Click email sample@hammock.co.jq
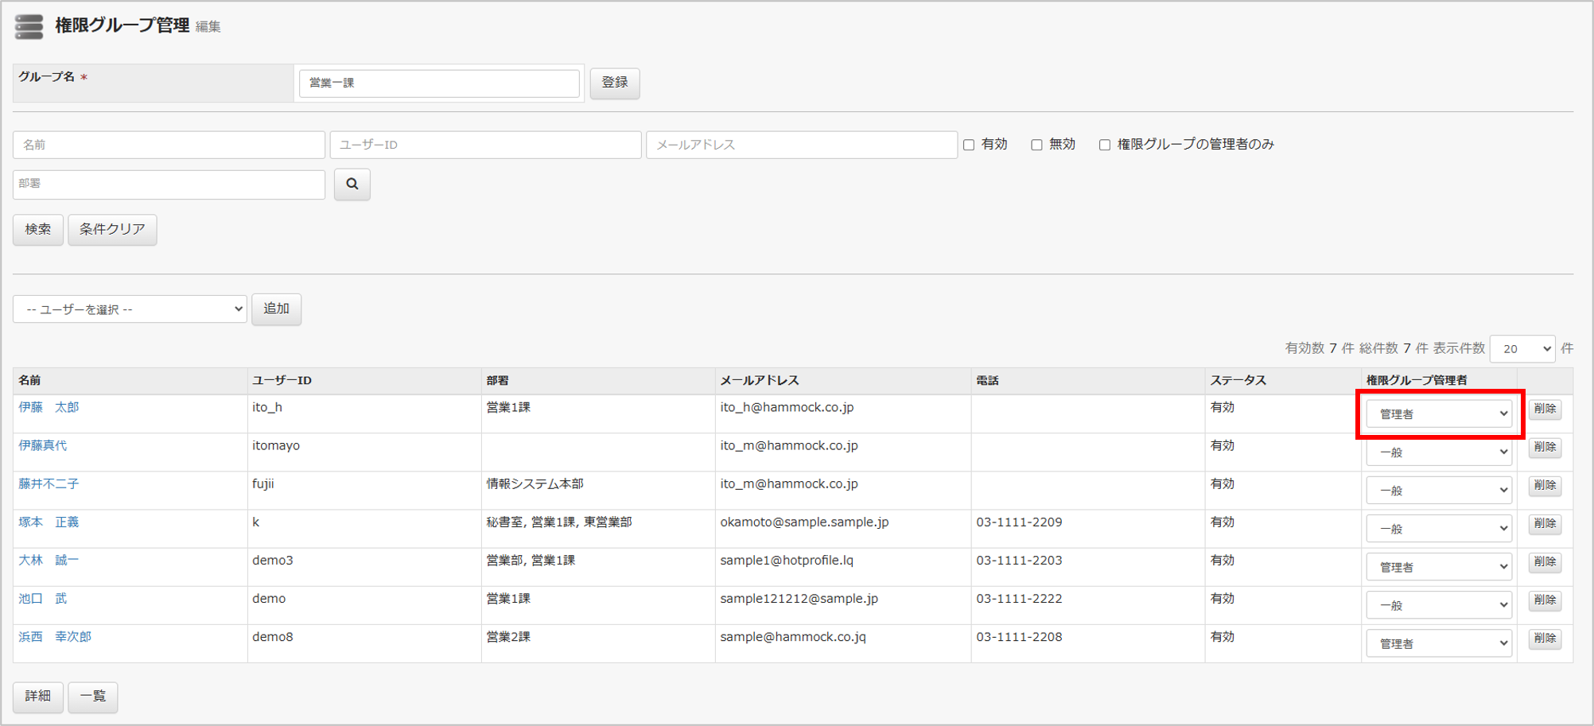The width and height of the screenshot is (1594, 726). (793, 636)
